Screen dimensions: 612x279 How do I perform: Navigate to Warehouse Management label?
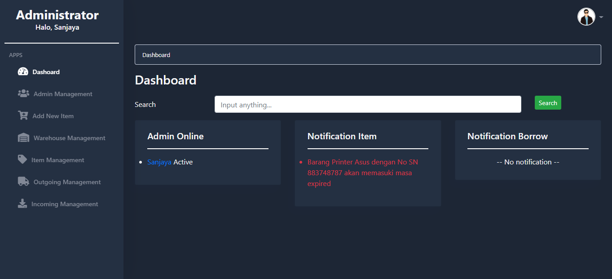click(69, 138)
